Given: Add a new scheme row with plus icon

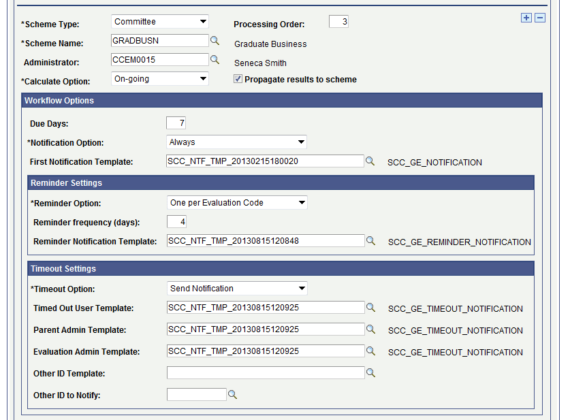Looking at the screenshot, I should point(526,18).
